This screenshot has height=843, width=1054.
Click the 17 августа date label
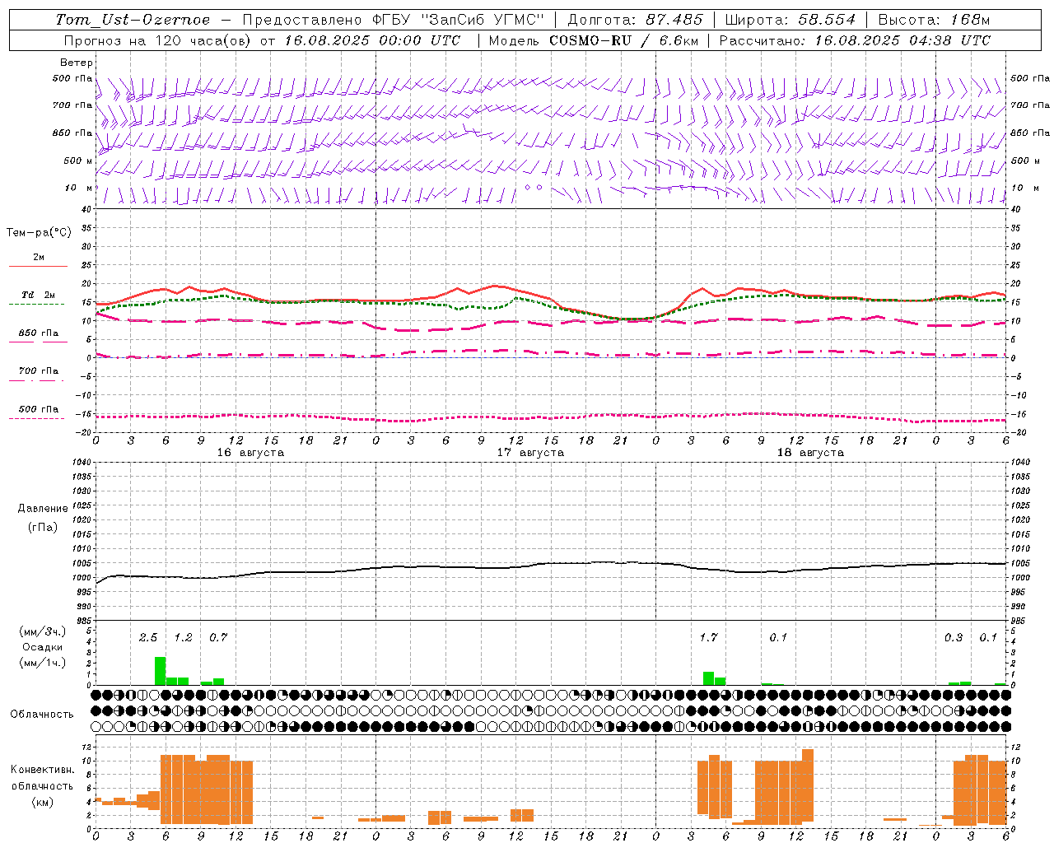[x=530, y=453]
